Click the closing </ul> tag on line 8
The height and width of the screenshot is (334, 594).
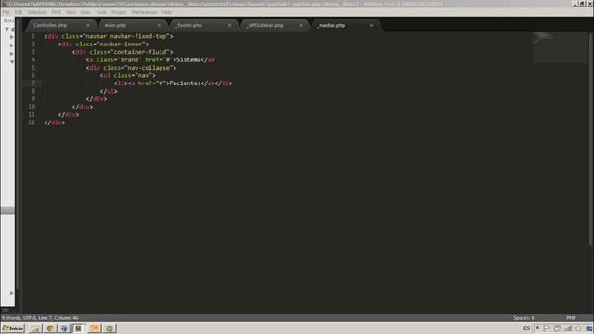(109, 91)
